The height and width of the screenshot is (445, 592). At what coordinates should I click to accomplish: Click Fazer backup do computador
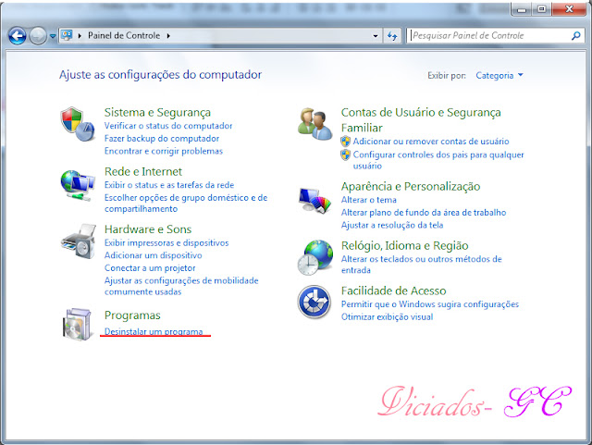tap(162, 139)
